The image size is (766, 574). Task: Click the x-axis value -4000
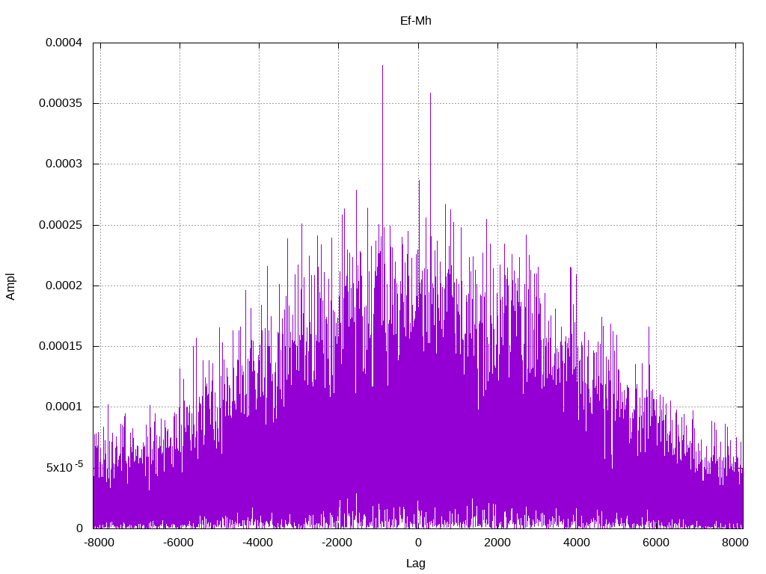coord(258,543)
